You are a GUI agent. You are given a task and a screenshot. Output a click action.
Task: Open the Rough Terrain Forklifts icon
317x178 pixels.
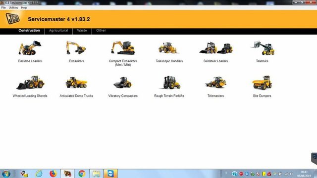point(169,83)
